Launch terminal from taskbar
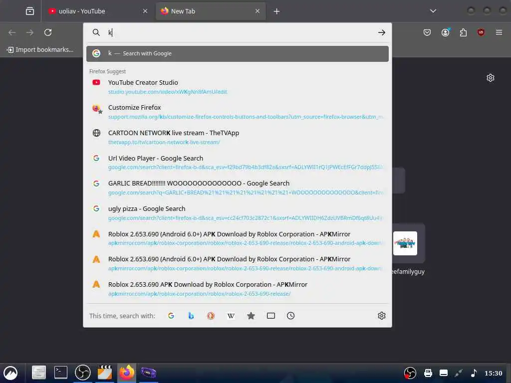The width and height of the screenshot is (511, 383). click(x=60, y=373)
